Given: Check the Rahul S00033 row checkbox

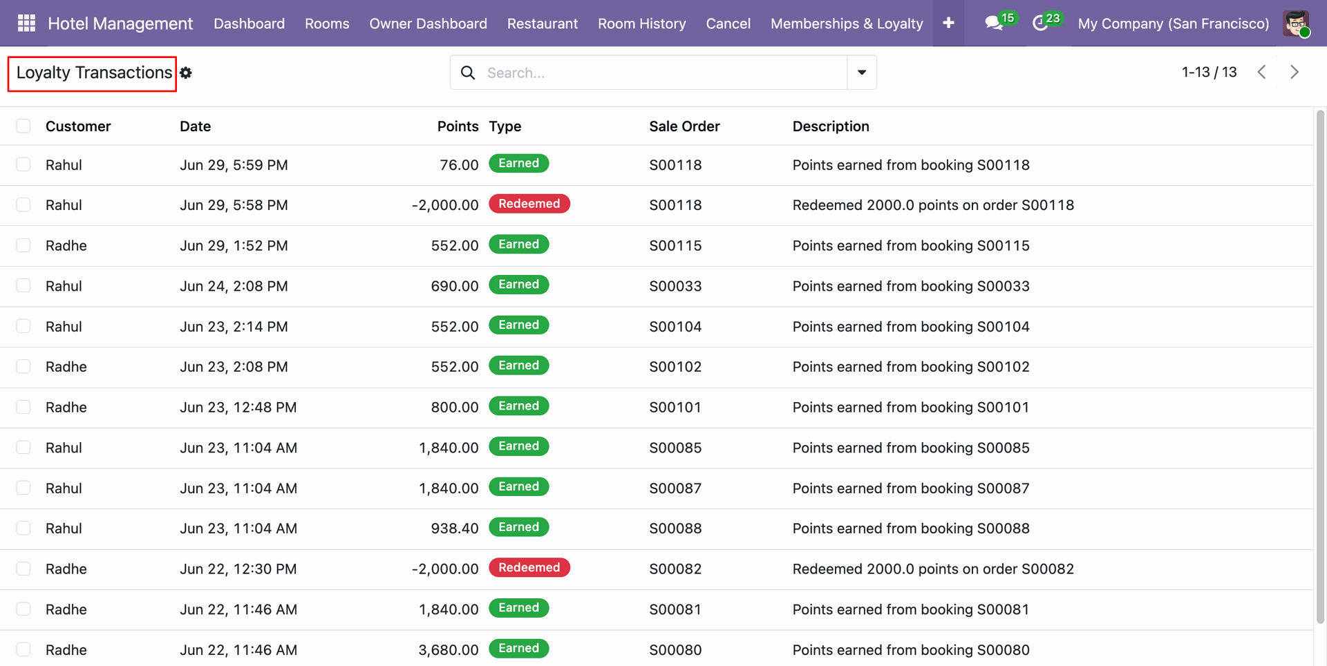Looking at the screenshot, I should [x=23, y=285].
